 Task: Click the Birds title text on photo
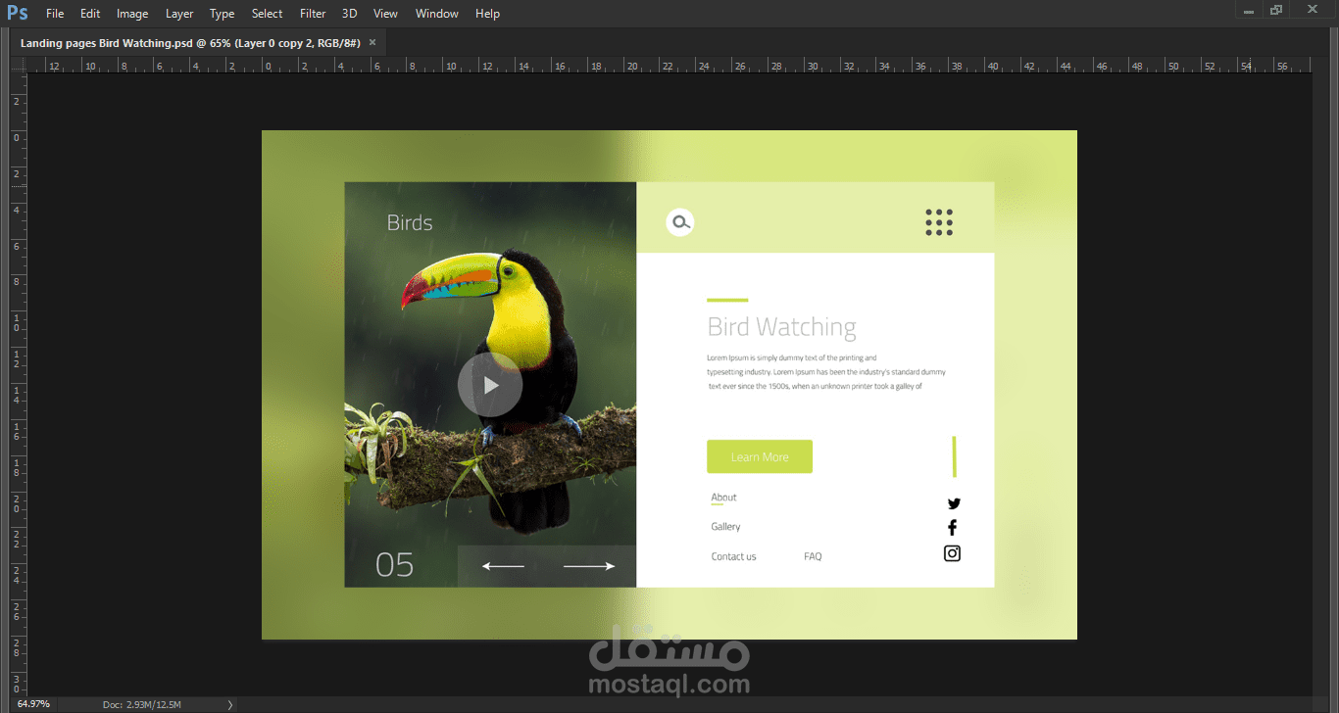pos(410,223)
